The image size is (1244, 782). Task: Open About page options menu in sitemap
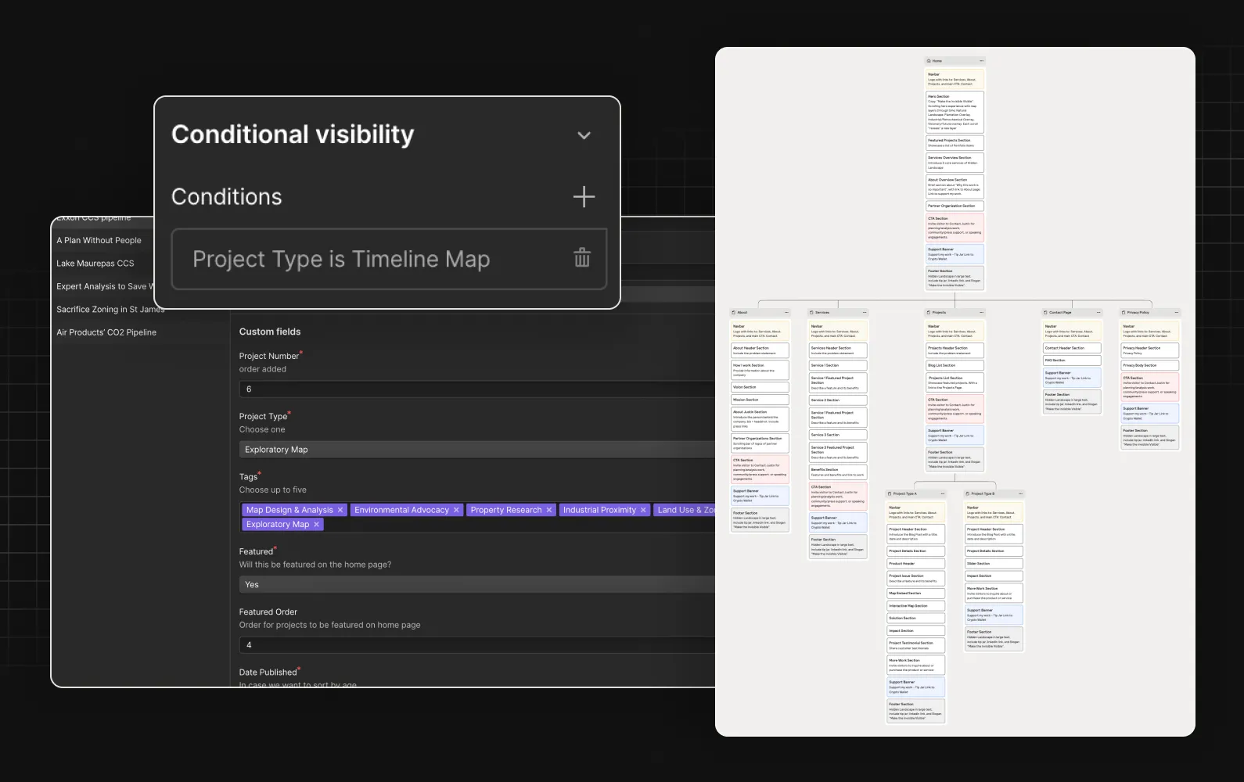point(786,313)
